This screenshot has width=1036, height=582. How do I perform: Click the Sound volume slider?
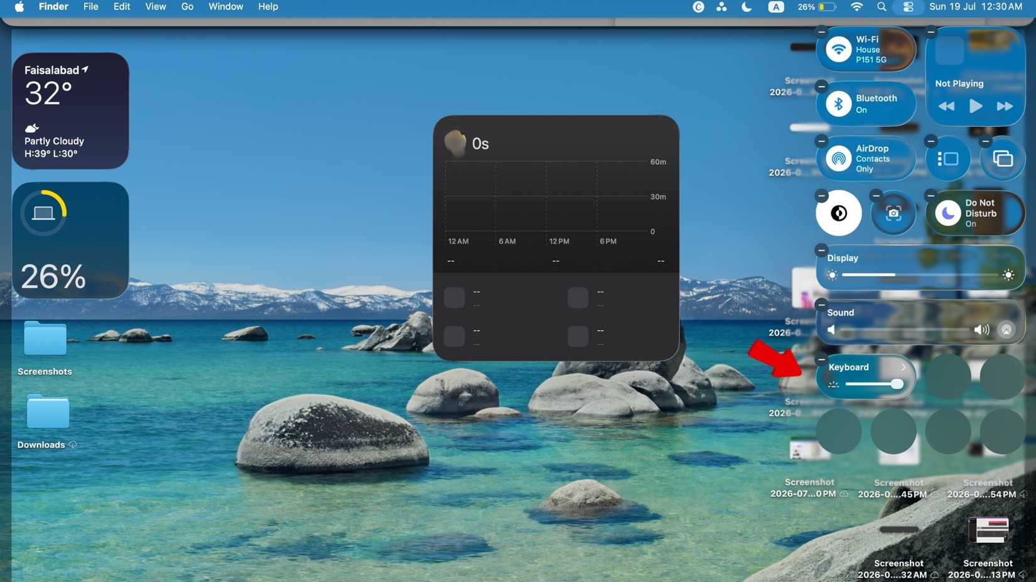tap(905, 330)
